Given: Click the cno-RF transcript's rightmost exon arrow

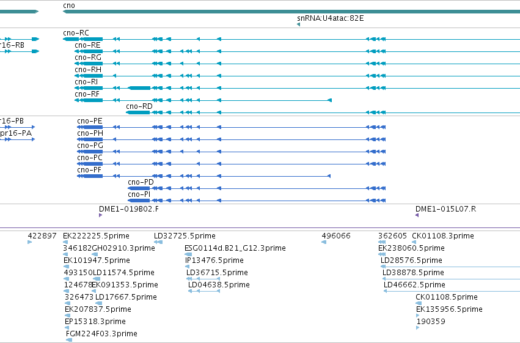Looking at the screenshot, I should [329, 100].
